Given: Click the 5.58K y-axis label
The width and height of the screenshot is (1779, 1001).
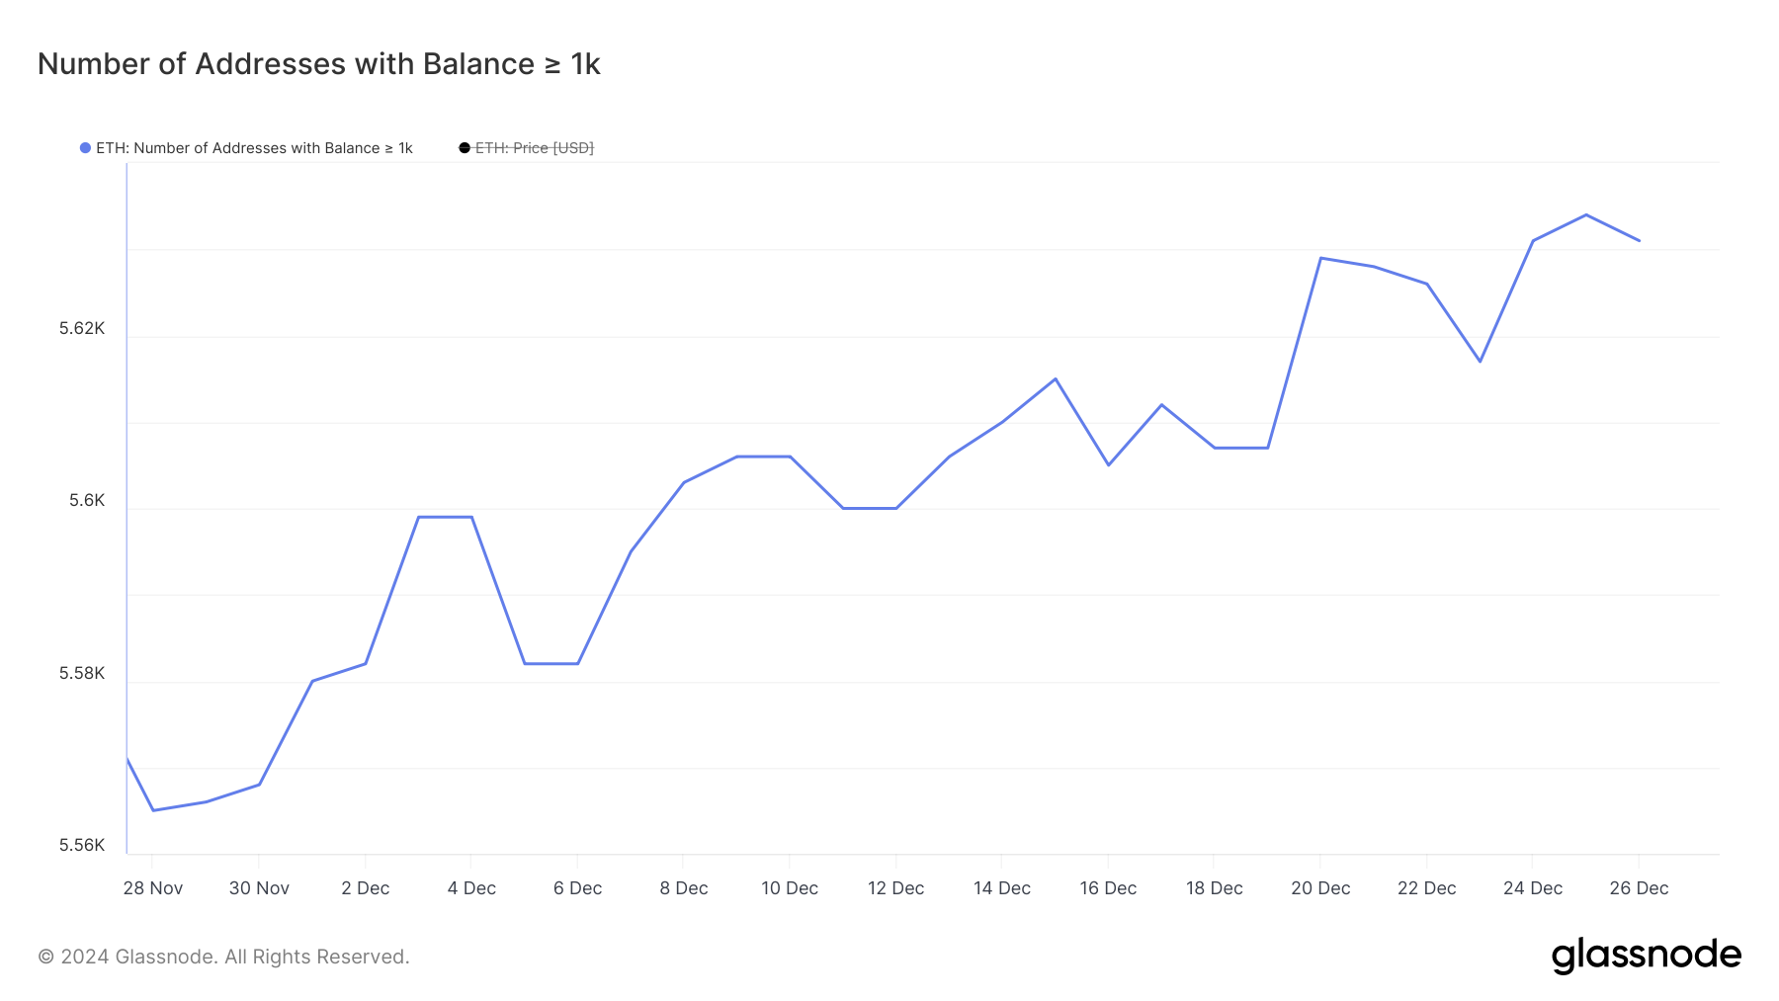Looking at the screenshot, I should pyautogui.click(x=82, y=674).
